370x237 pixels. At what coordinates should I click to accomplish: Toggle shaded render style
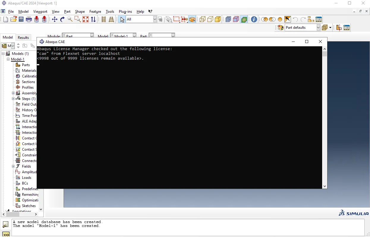[x=218, y=19]
